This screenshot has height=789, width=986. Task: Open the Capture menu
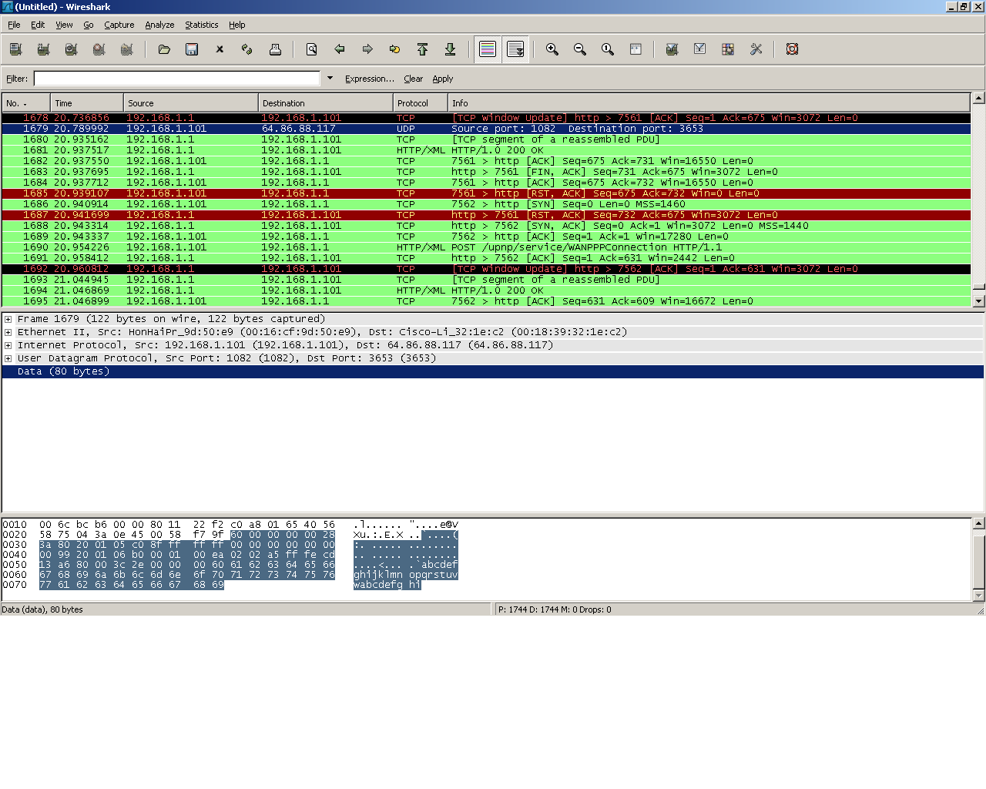[x=119, y=25]
